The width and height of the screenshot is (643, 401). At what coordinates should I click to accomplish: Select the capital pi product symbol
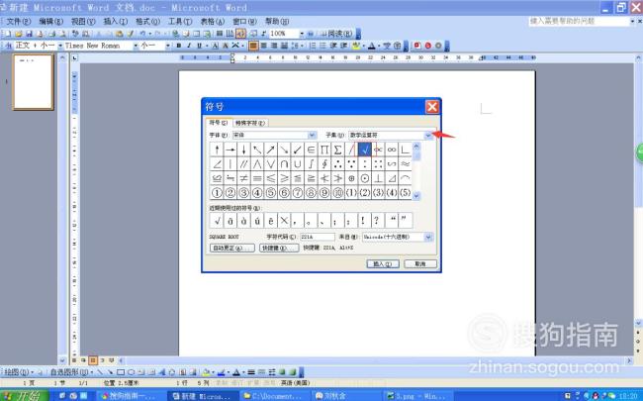click(323, 150)
